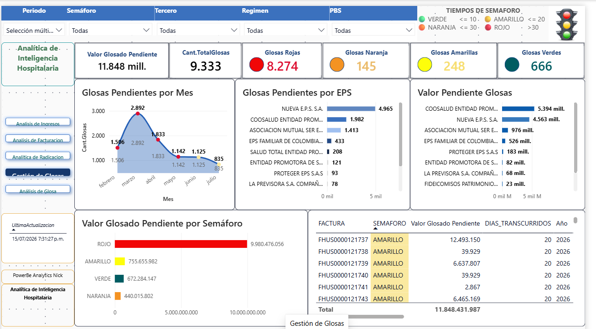The width and height of the screenshot is (596, 329).
Task: Expand the Tercero filter dropdown
Action: [198, 31]
